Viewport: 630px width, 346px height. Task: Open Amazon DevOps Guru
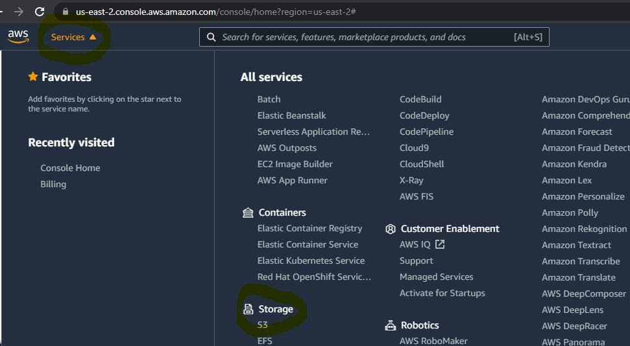click(x=586, y=99)
